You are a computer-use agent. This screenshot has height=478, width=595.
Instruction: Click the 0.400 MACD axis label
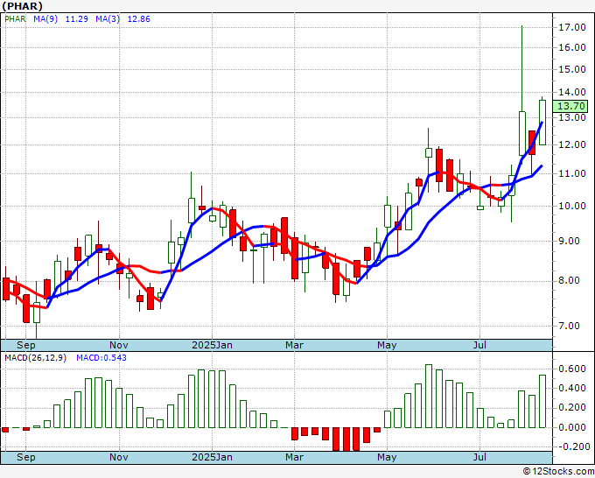572,389
